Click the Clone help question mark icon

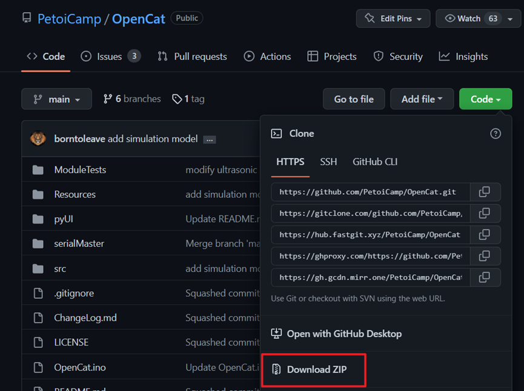(x=496, y=134)
